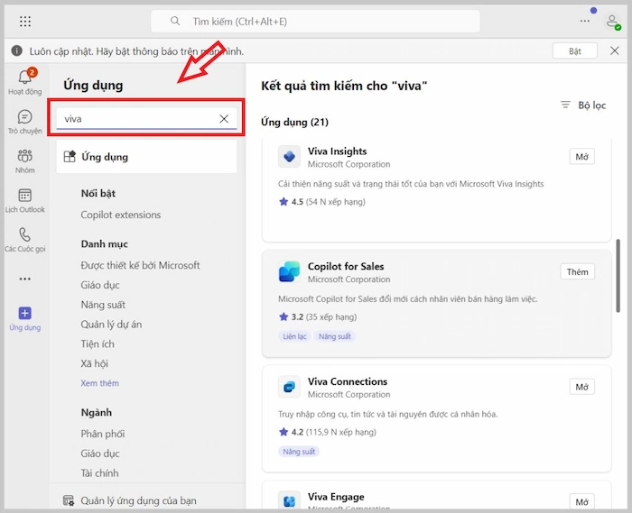Select Quản lý dự án category

click(111, 325)
